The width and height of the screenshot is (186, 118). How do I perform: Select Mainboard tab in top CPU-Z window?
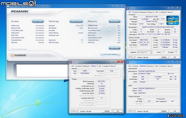coord(143,12)
